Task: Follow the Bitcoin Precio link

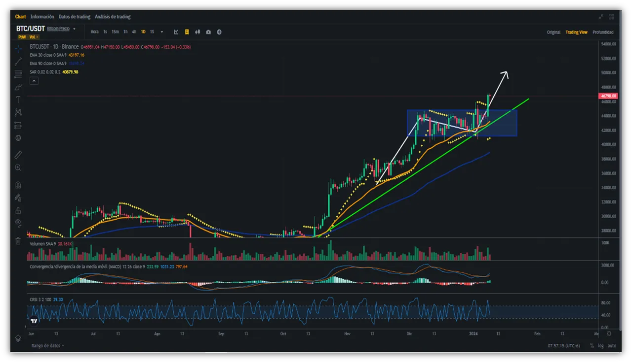Action: pyautogui.click(x=58, y=29)
